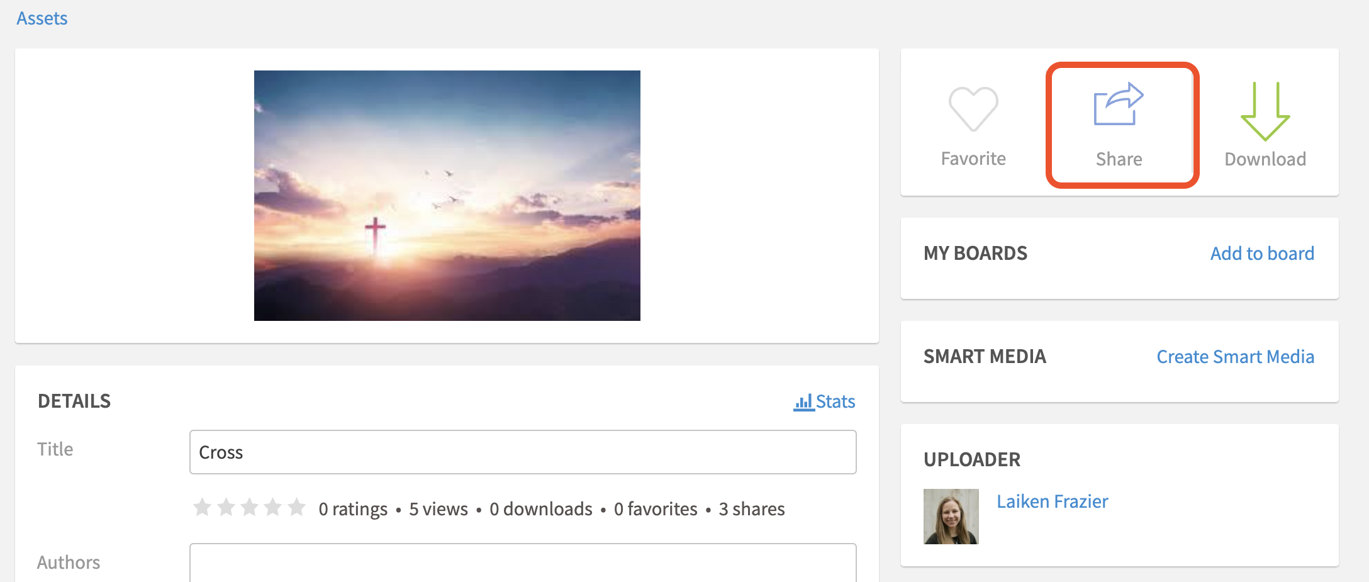Go to the Assets breadcrumb link
Viewport: 1369px width, 582px height.
42,18
